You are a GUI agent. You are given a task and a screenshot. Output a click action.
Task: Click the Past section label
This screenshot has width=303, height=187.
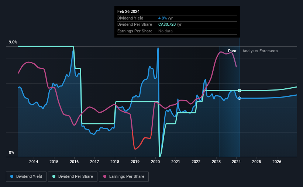click(x=232, y=51)
